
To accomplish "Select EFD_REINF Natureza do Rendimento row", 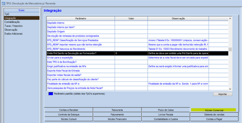I will [137, 49].
